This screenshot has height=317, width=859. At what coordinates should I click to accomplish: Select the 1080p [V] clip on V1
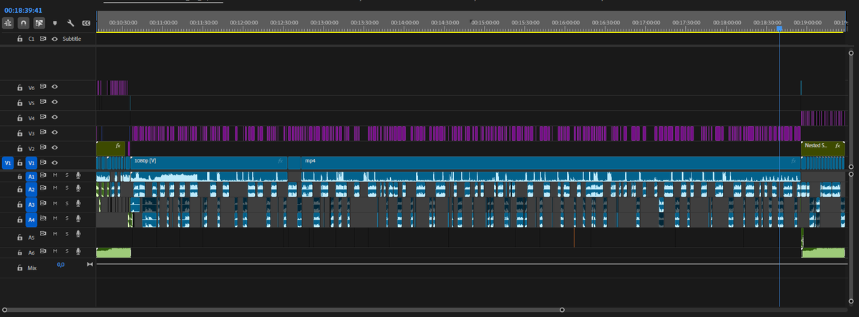click(209, 162)
